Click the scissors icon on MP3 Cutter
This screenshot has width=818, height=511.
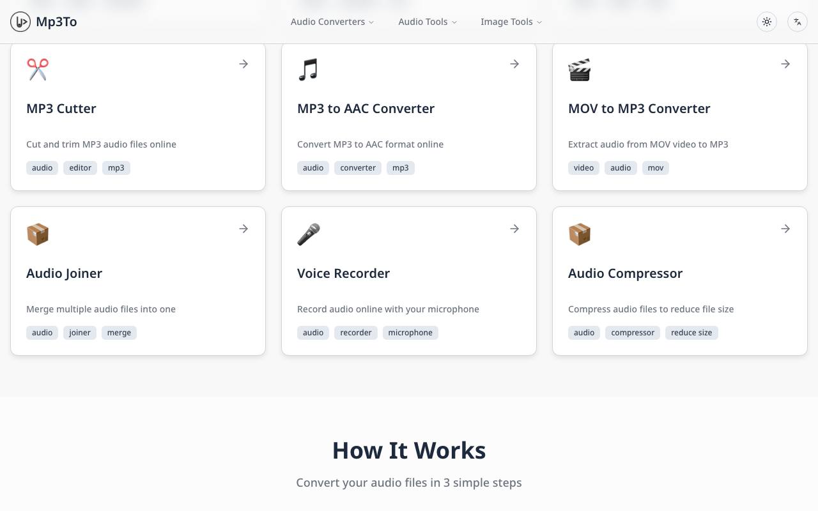click(38, 70)
